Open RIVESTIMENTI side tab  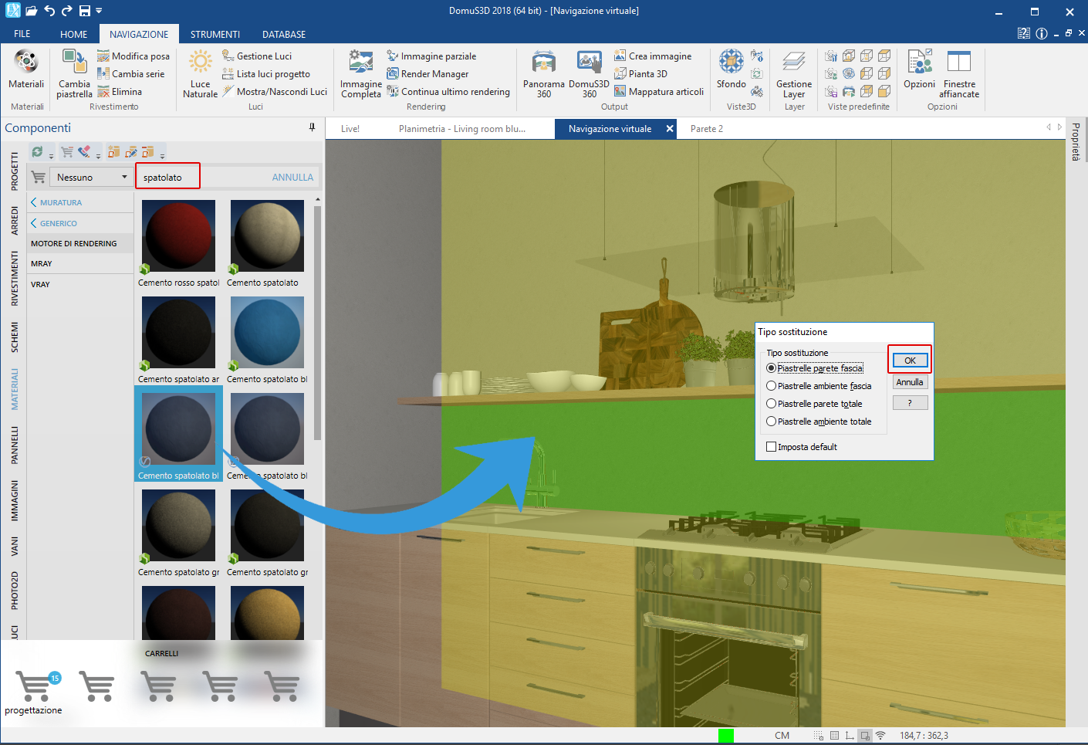15,278
